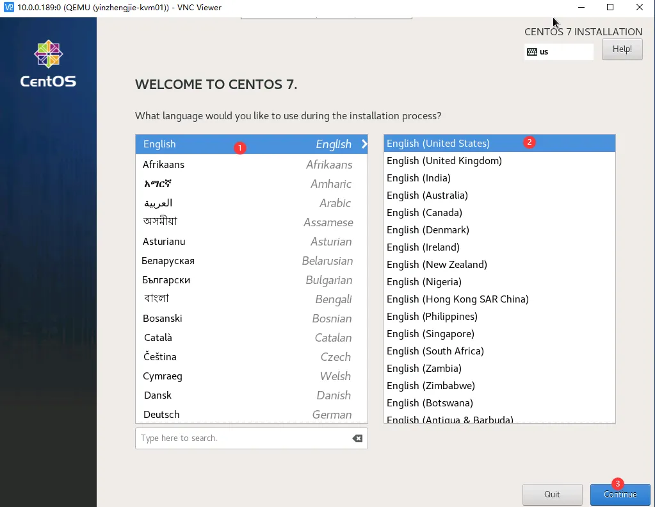Select the Assamese language row
655x507 pixels.
click(252, 222)
